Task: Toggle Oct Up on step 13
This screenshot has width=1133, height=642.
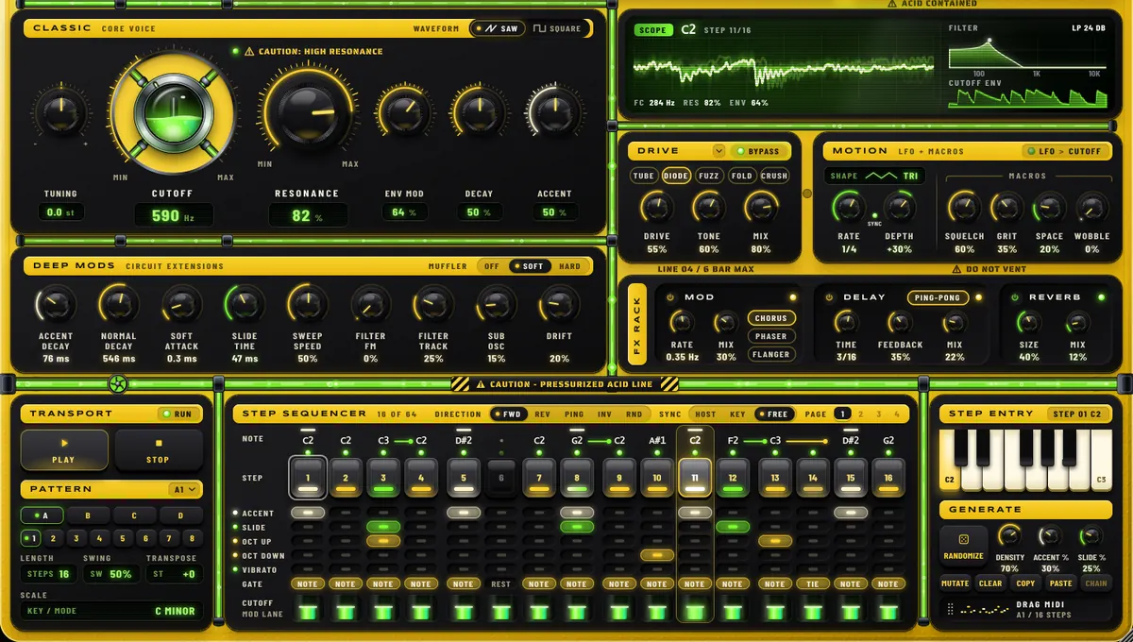Action: click(774, 541)
